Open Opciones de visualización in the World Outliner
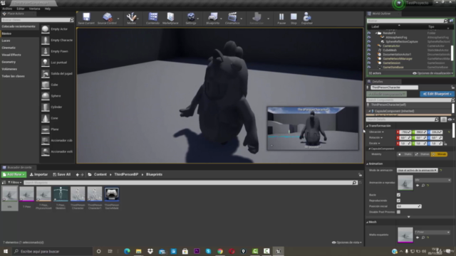The height and width of the screenshot is (256, 456). tap(433, 73)
